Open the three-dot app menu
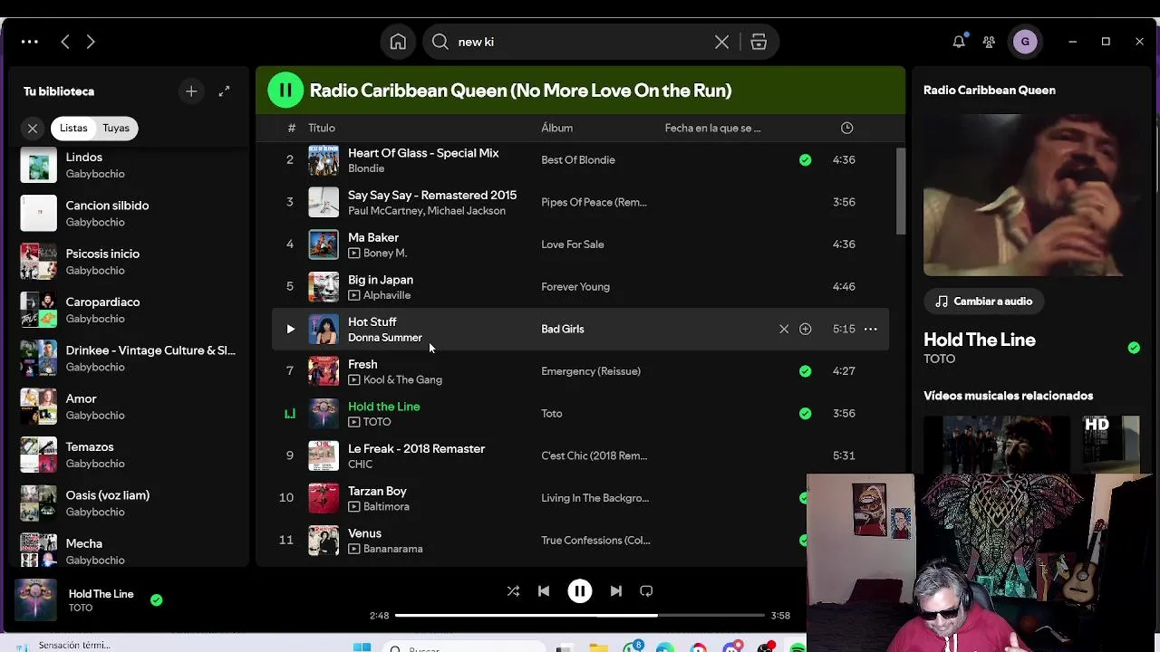Viewport: 1160px width, 652px height. tap(29, 42)
